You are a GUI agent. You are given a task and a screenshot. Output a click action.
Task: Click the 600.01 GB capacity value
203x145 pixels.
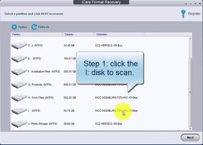coord(70,85)
